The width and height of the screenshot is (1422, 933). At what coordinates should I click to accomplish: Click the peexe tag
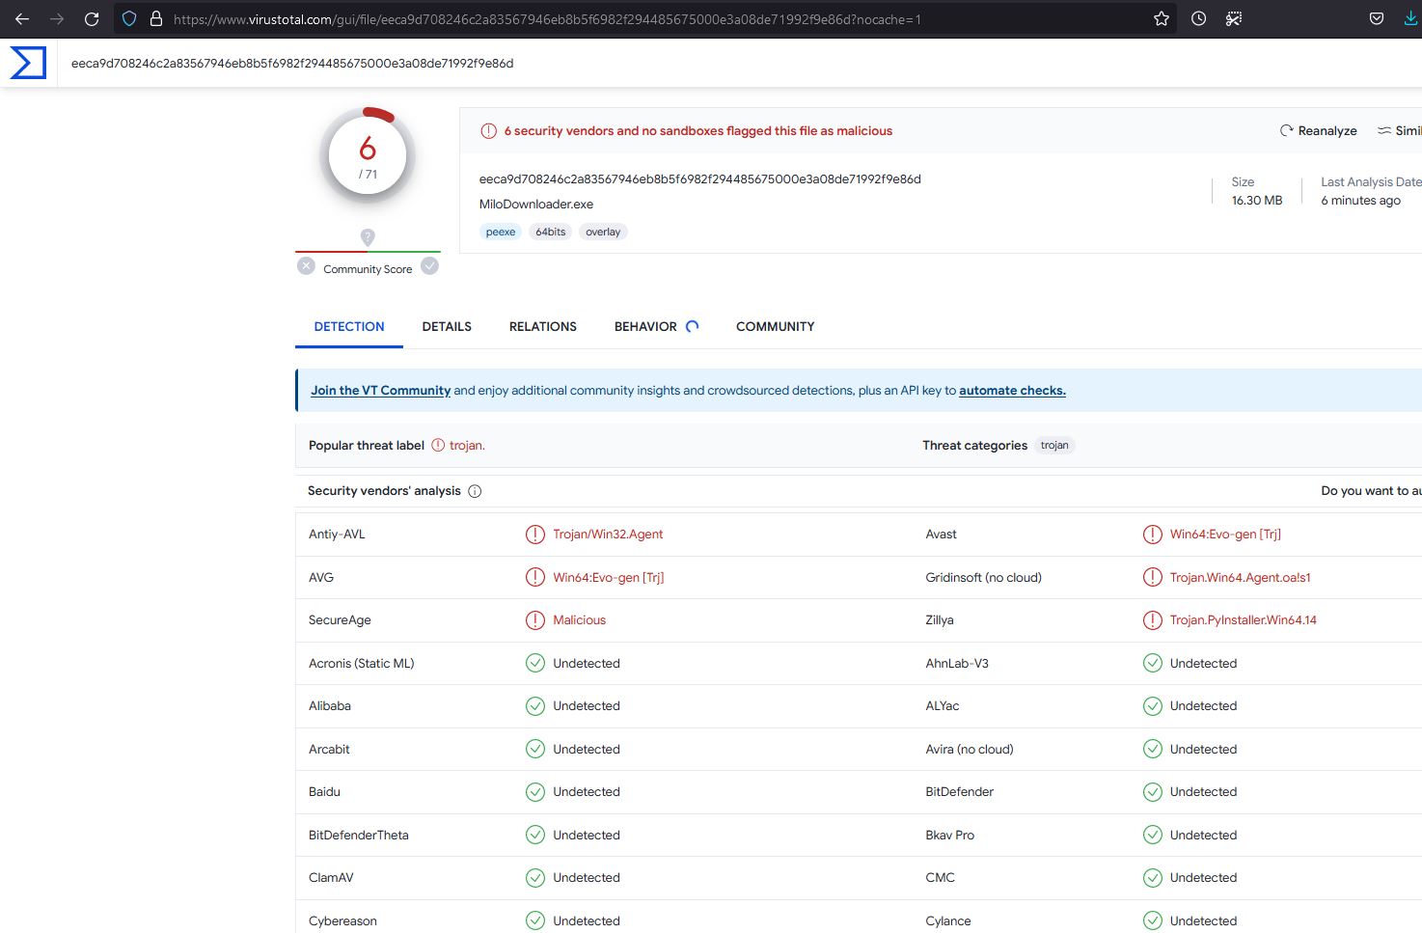coord(501,232)
